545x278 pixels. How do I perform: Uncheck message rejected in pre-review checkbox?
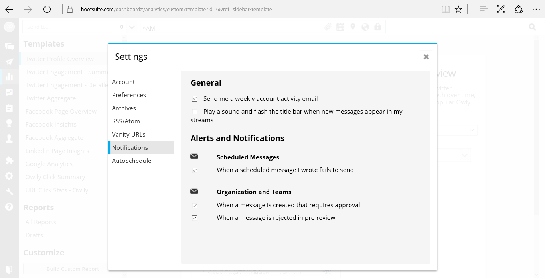(195, 218)
